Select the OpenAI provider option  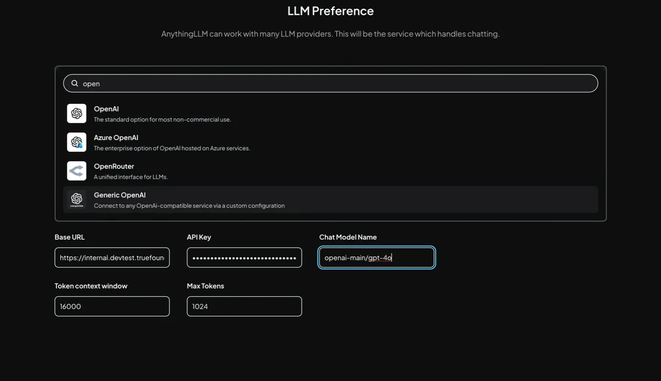(x=331, y=113)
